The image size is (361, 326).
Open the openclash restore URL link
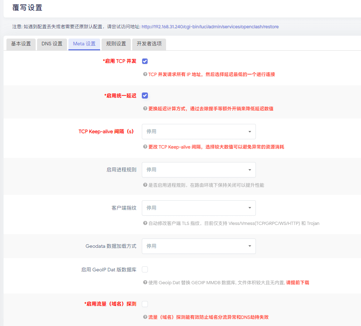[x=210, y=27]
